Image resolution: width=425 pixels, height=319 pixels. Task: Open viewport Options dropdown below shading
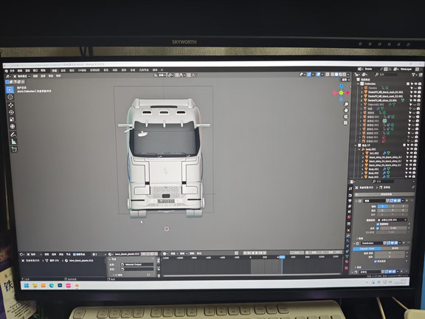[346, 80]
